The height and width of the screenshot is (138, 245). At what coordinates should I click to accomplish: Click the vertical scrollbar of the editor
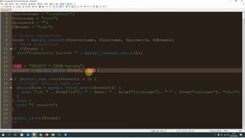243,71
